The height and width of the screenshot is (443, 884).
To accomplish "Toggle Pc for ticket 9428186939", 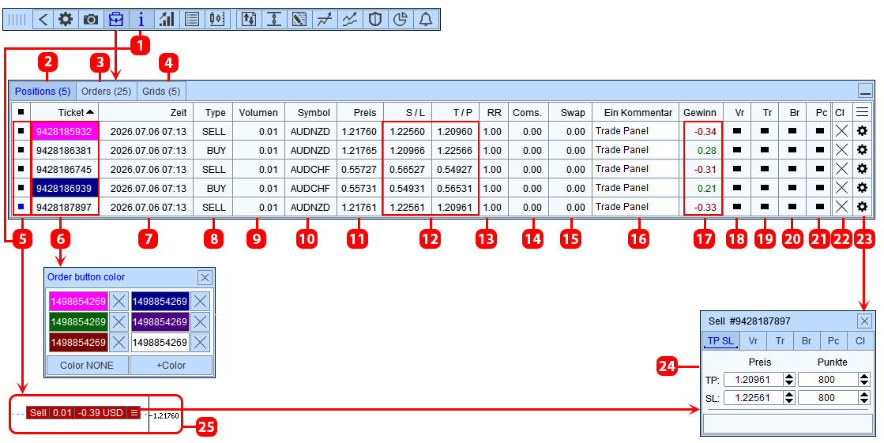I will [x=820, y=188].
